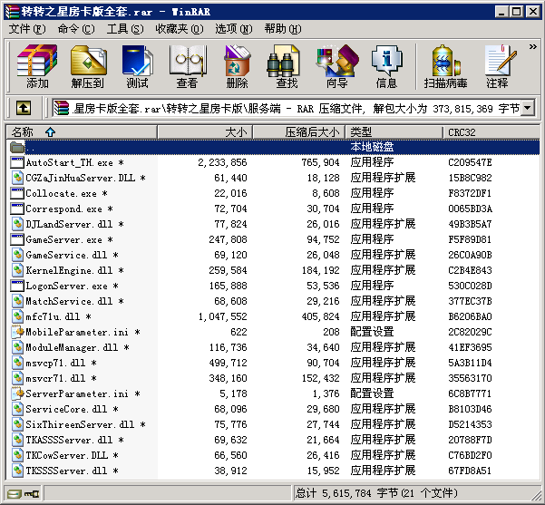Open the View (查看) toolbar icon
The image size is (545, 505).
[x=187, y=66]
